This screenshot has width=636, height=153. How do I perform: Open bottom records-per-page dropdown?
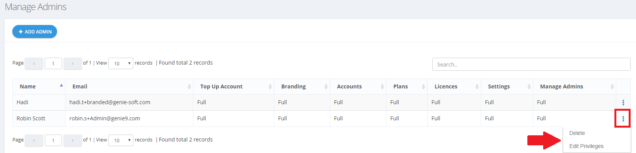(x=121, y=140)
